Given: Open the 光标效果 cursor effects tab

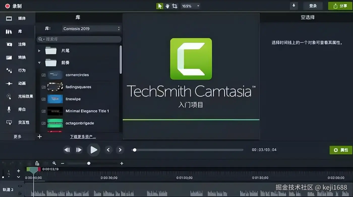Looking at the screenshot, I should (x=18, y=96).
